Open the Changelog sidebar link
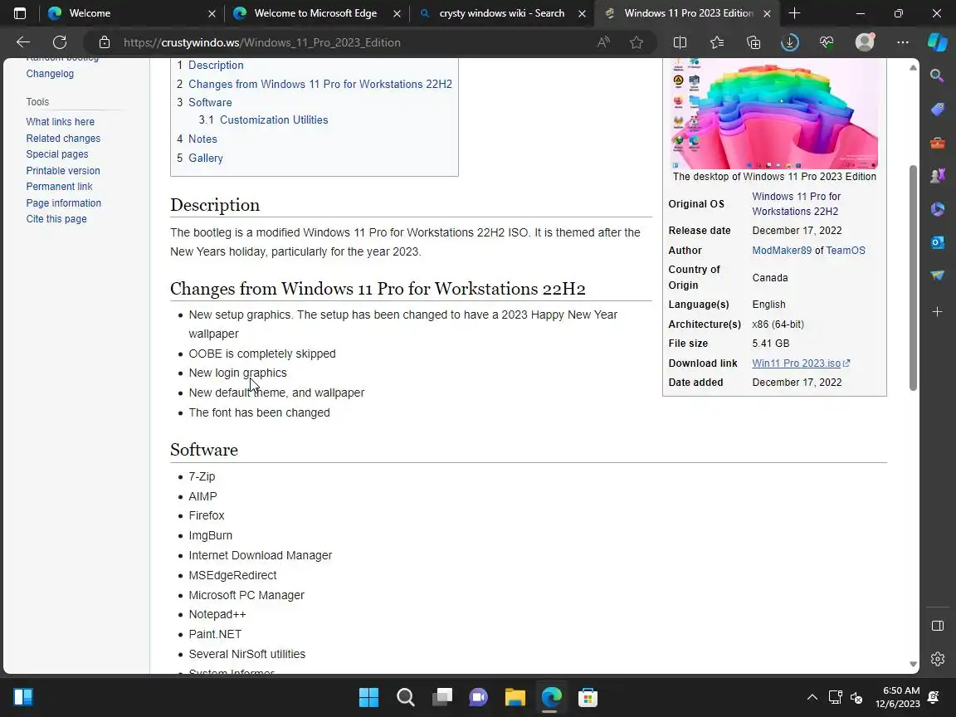This screenshot has width=956, height=717. pyautogui.click(x=50, y=74)
